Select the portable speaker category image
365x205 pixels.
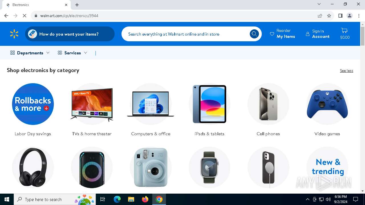click(x=92, y=167)
